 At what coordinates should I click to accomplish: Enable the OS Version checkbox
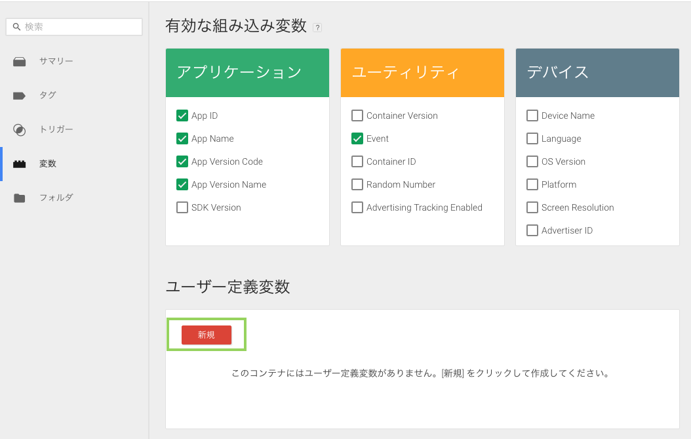532,161
